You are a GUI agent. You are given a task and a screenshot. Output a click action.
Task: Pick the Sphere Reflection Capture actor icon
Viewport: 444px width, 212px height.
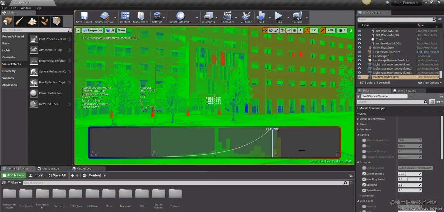33,72
